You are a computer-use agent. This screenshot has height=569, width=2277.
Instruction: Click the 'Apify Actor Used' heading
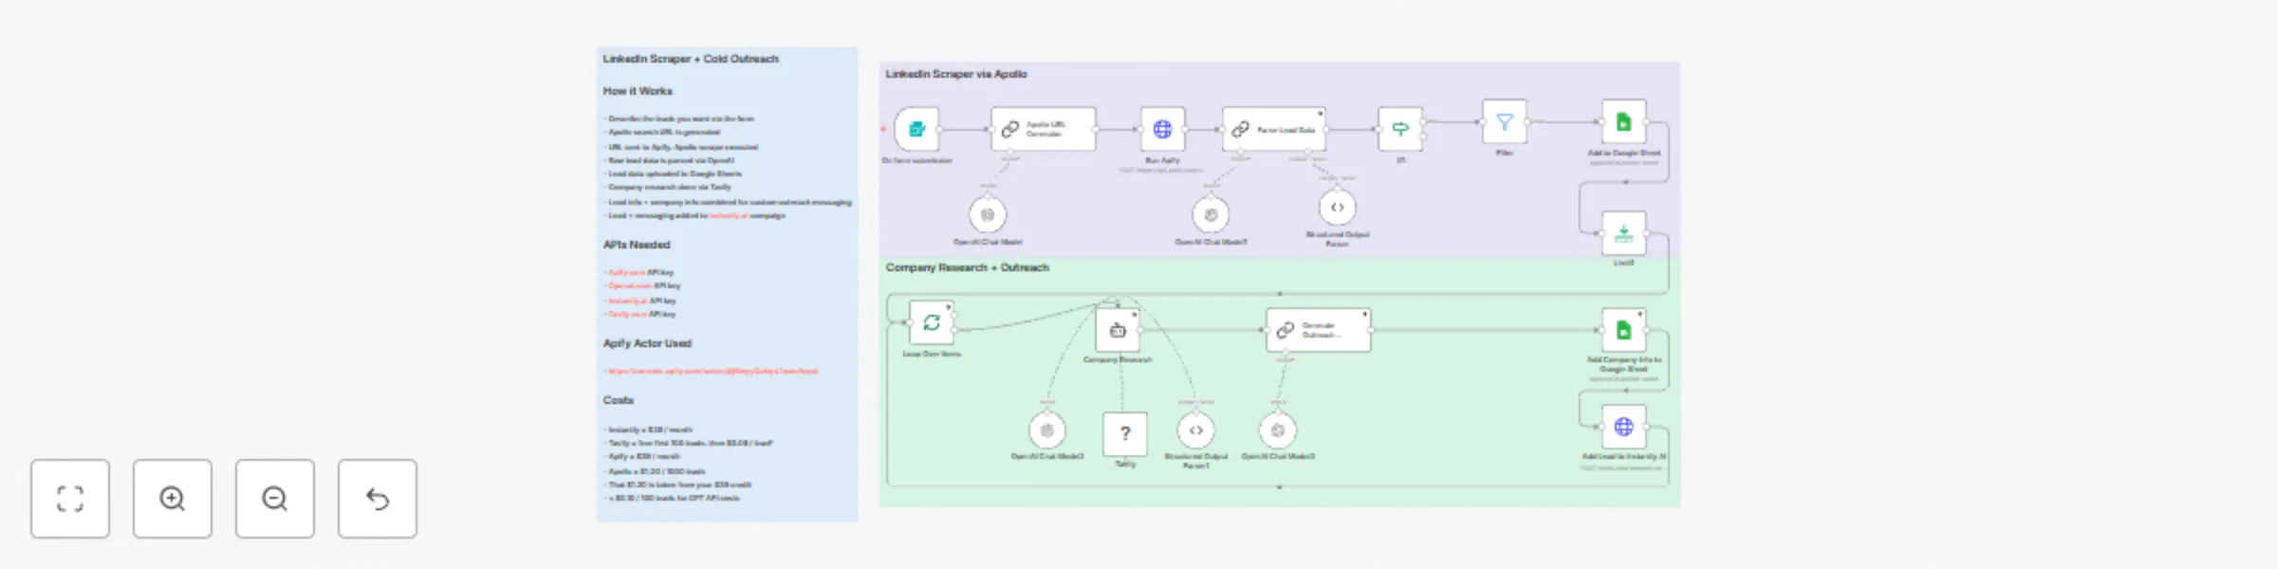pos(647,343)
